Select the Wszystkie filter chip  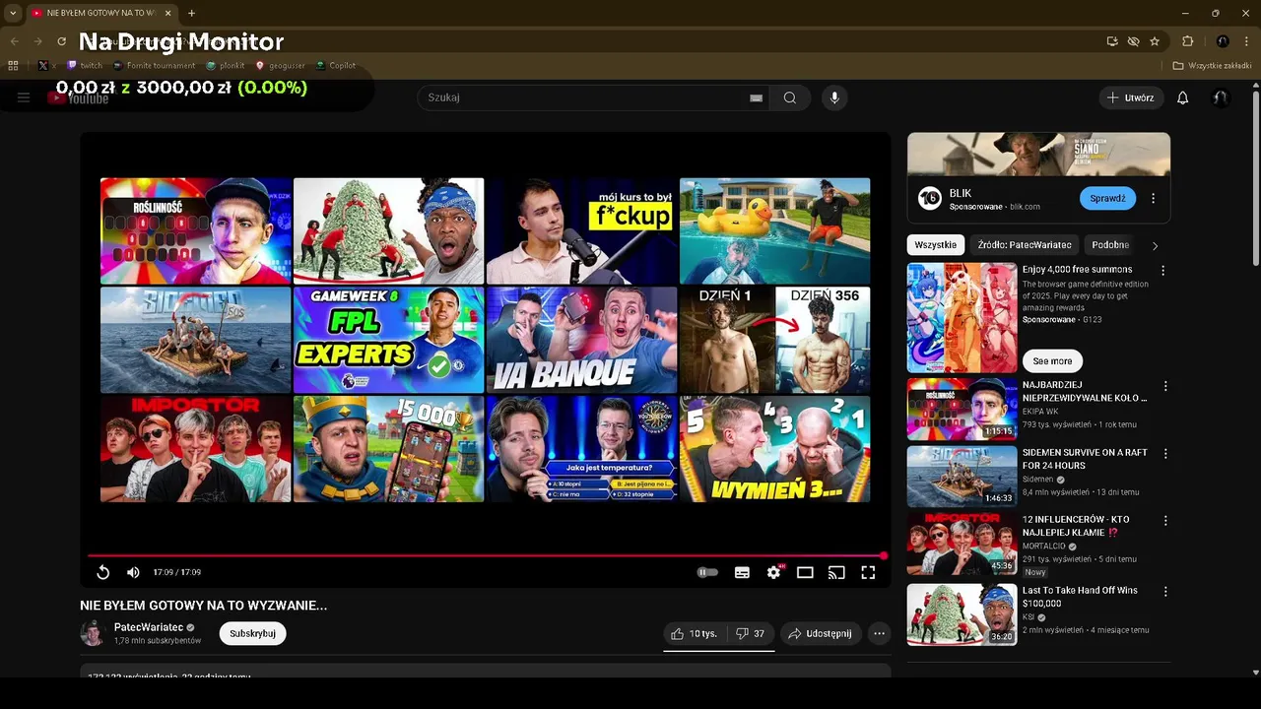coord(936,245)
